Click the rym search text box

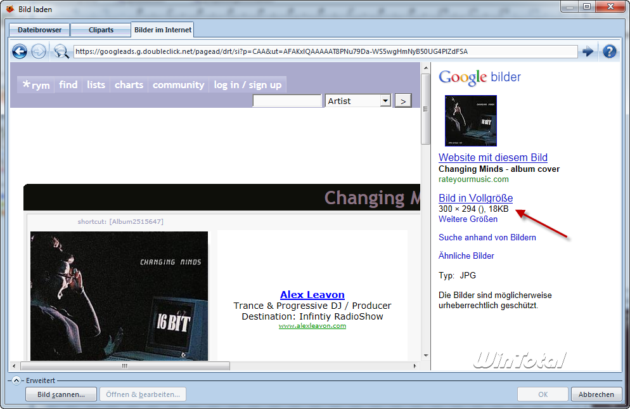(287, 101)
